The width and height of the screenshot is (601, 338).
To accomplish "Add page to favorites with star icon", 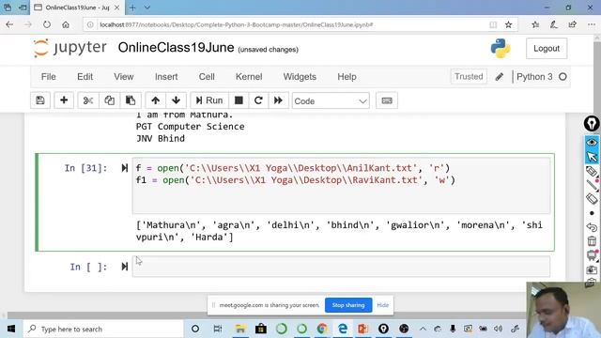I will click(x=508, y=24).
